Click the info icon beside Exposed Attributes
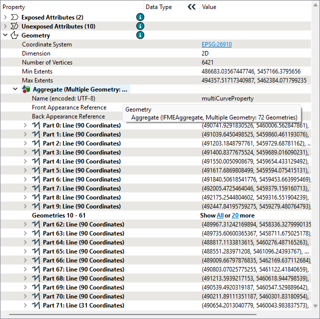Screen dimensions: 320x319 tap(140, 17)
